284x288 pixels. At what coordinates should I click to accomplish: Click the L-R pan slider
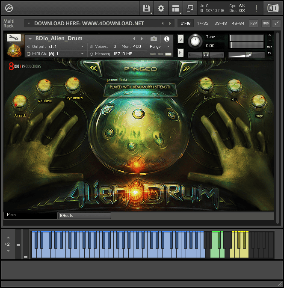coord(206,55)
